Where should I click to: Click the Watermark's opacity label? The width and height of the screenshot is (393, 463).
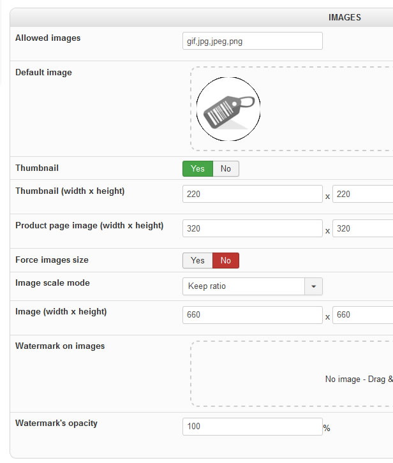56,423
